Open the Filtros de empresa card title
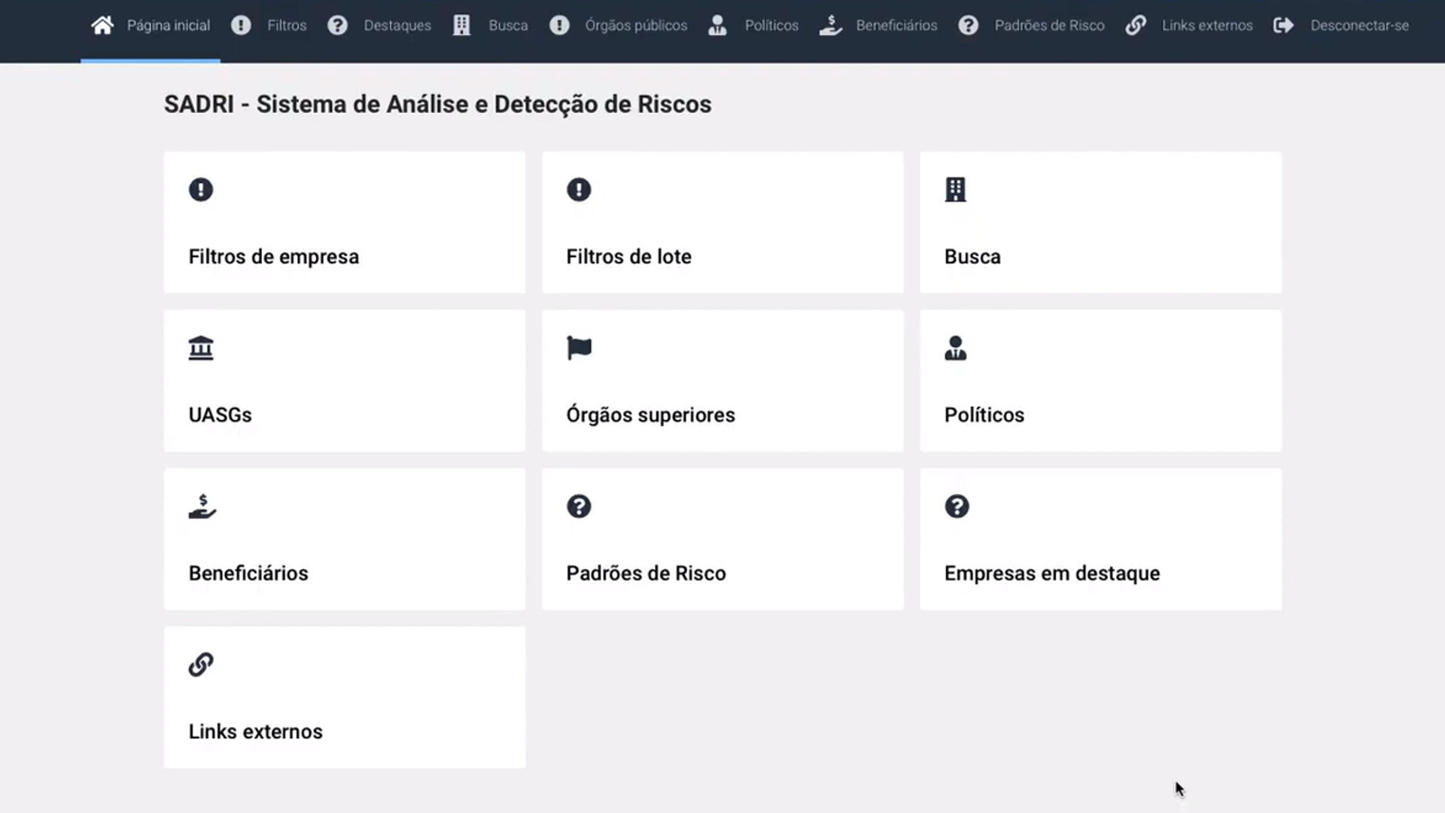 click(x=274, y=257)
